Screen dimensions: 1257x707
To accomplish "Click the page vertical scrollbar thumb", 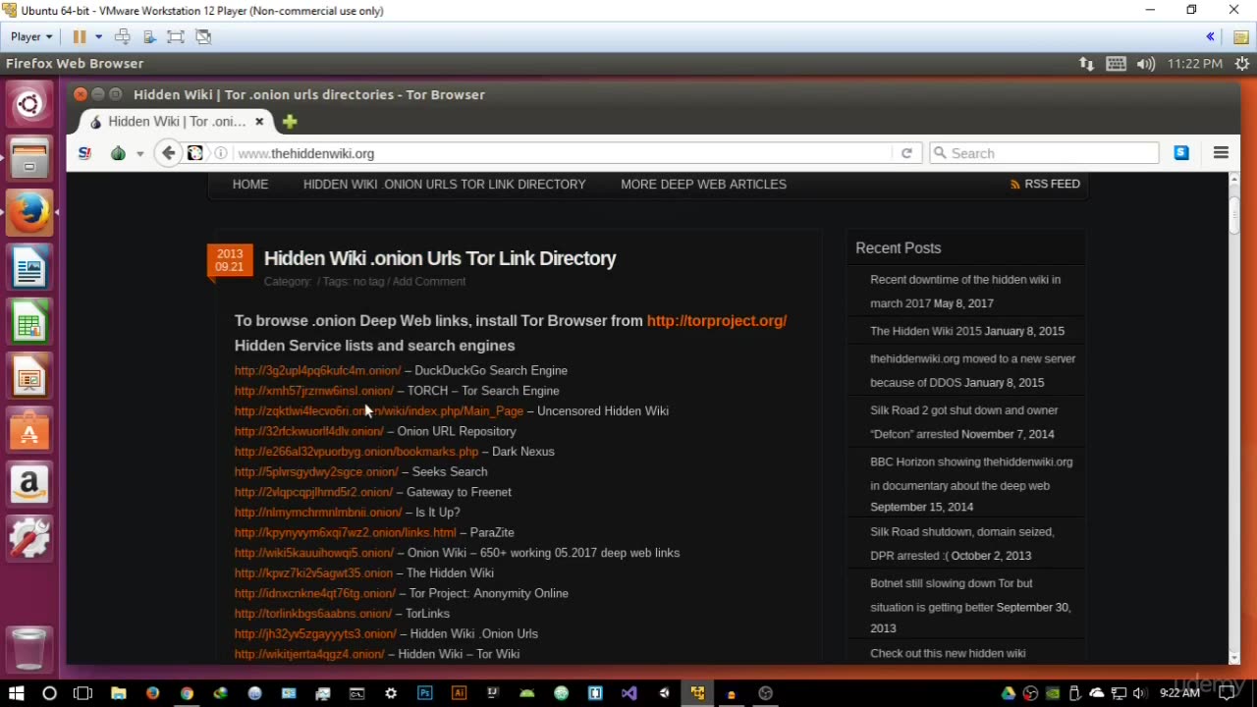I will click(1234, 214).
